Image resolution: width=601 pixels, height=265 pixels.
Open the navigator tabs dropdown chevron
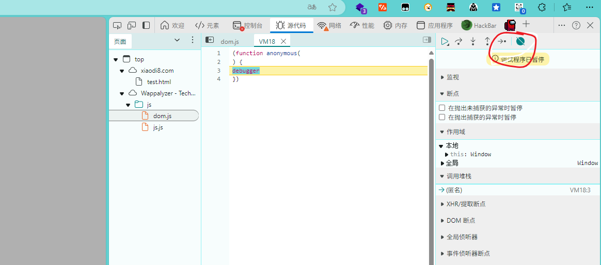[177, 40]
